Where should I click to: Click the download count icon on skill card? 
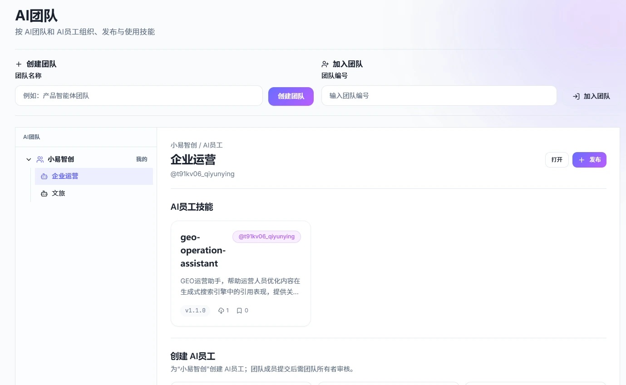[x=221, y=311]
